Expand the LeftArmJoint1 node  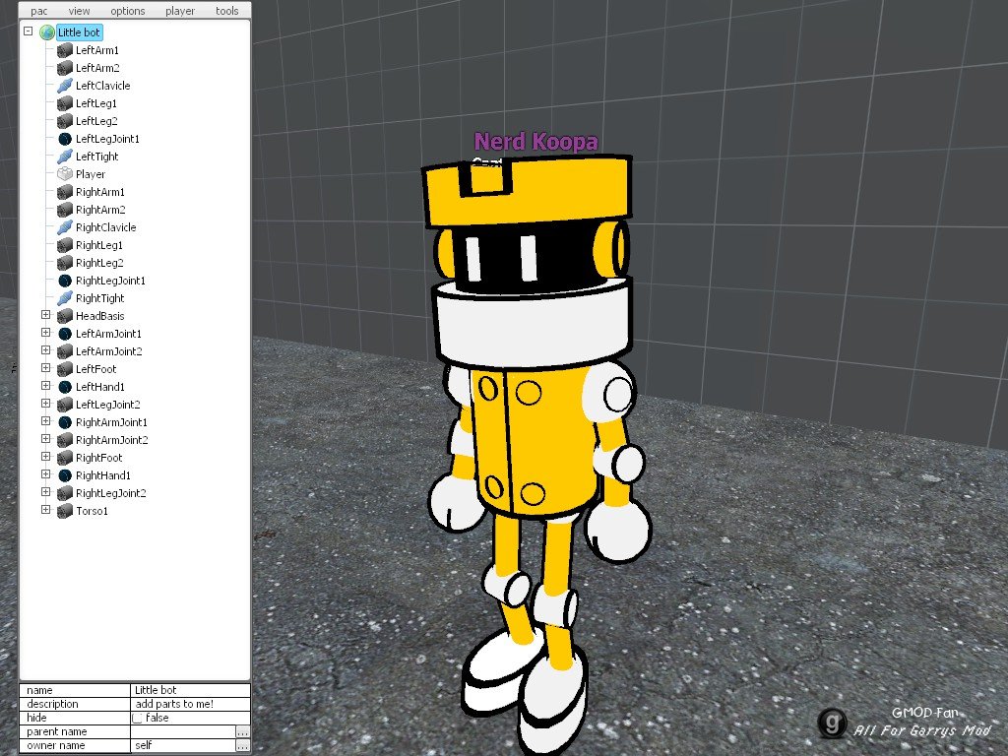click(x=45, y=333)
